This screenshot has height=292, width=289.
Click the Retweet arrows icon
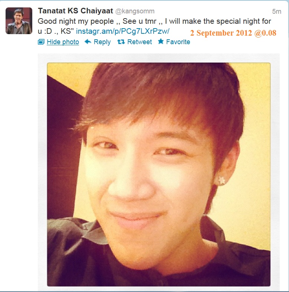coord(121,42)
